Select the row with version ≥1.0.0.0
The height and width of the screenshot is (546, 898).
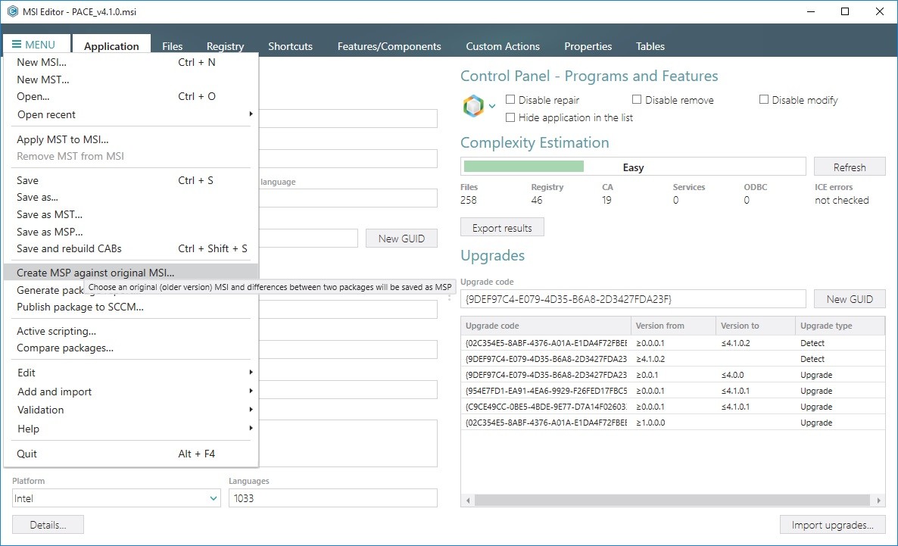673,423
